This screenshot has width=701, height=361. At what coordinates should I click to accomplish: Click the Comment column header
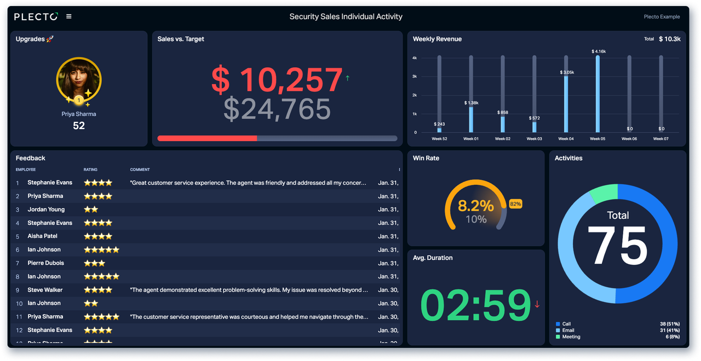tap(140, 170)
